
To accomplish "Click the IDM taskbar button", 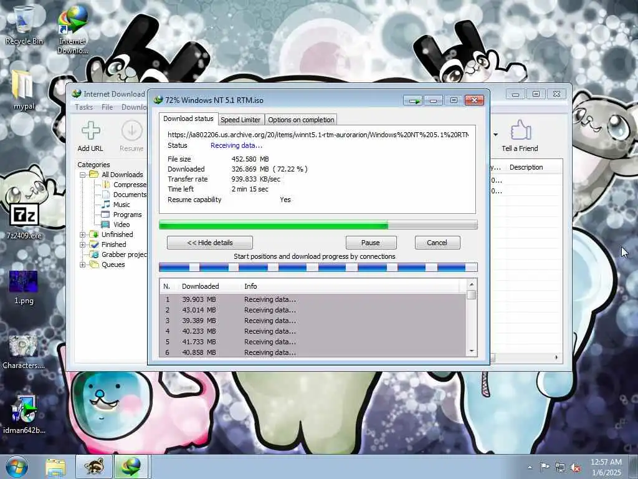I will (x=131, y=467).
